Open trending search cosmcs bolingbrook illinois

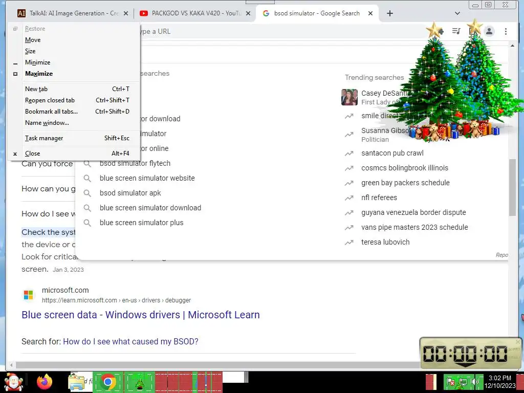405,168
